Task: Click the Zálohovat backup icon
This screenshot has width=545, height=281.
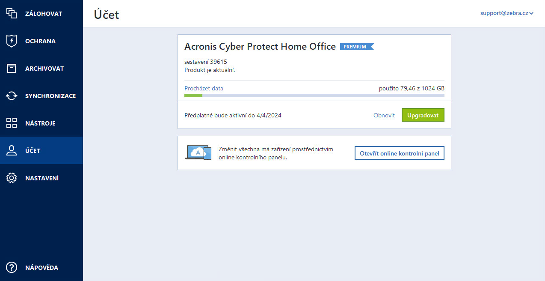Action: pyautogui.click(x=11, y=14)
